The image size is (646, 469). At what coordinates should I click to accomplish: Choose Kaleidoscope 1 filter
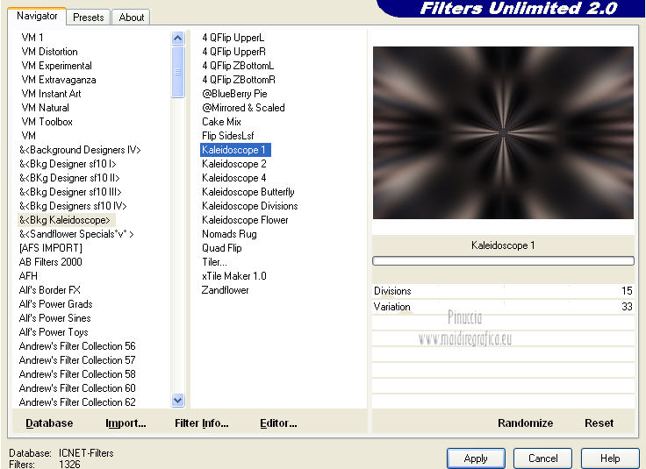[x=233, y=150]
